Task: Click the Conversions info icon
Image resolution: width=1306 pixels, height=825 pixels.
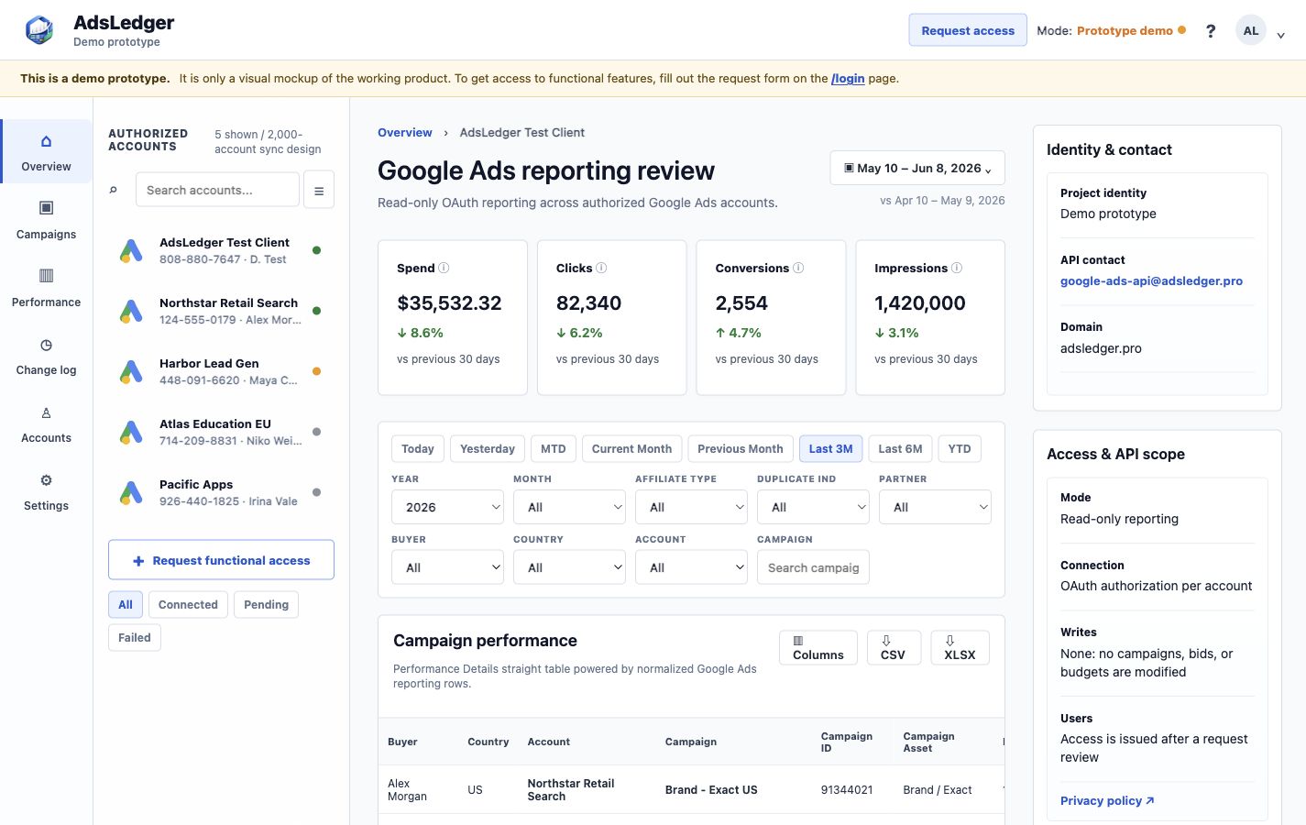Action: tap(798, 268)
